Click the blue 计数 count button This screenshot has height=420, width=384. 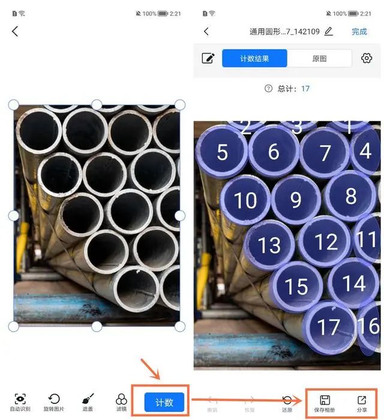pyautogui.click(x=164, y=402)
